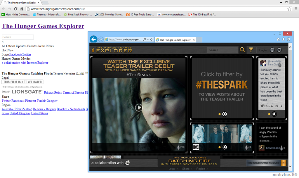Click Chrome's home button
Image resolution: width=299 pixels, height=178 pixels.
tap(22, 9)
